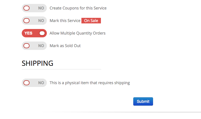201x119 pixels.
Task: Click the SHIPPING section heading
Action: click(x=37, y=63)
